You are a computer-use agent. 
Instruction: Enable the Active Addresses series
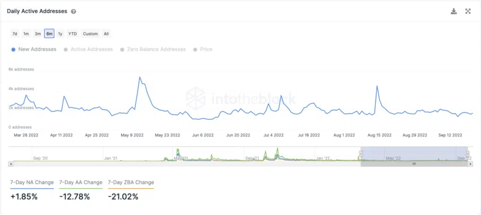click(x=88, y=49)
